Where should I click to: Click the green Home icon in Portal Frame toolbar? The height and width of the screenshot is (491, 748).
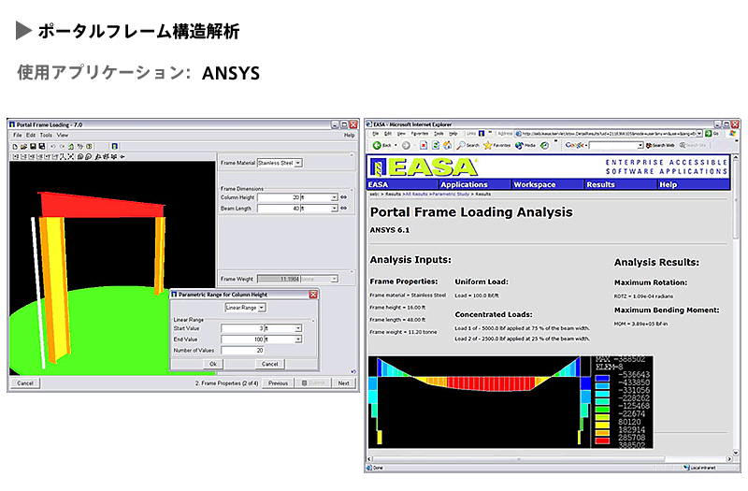[71, 147]
